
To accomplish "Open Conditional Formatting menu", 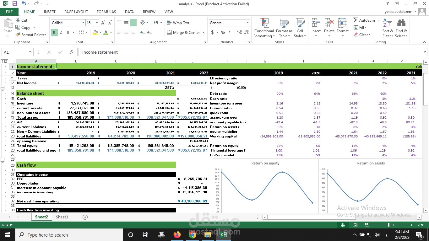I will 264,28.
